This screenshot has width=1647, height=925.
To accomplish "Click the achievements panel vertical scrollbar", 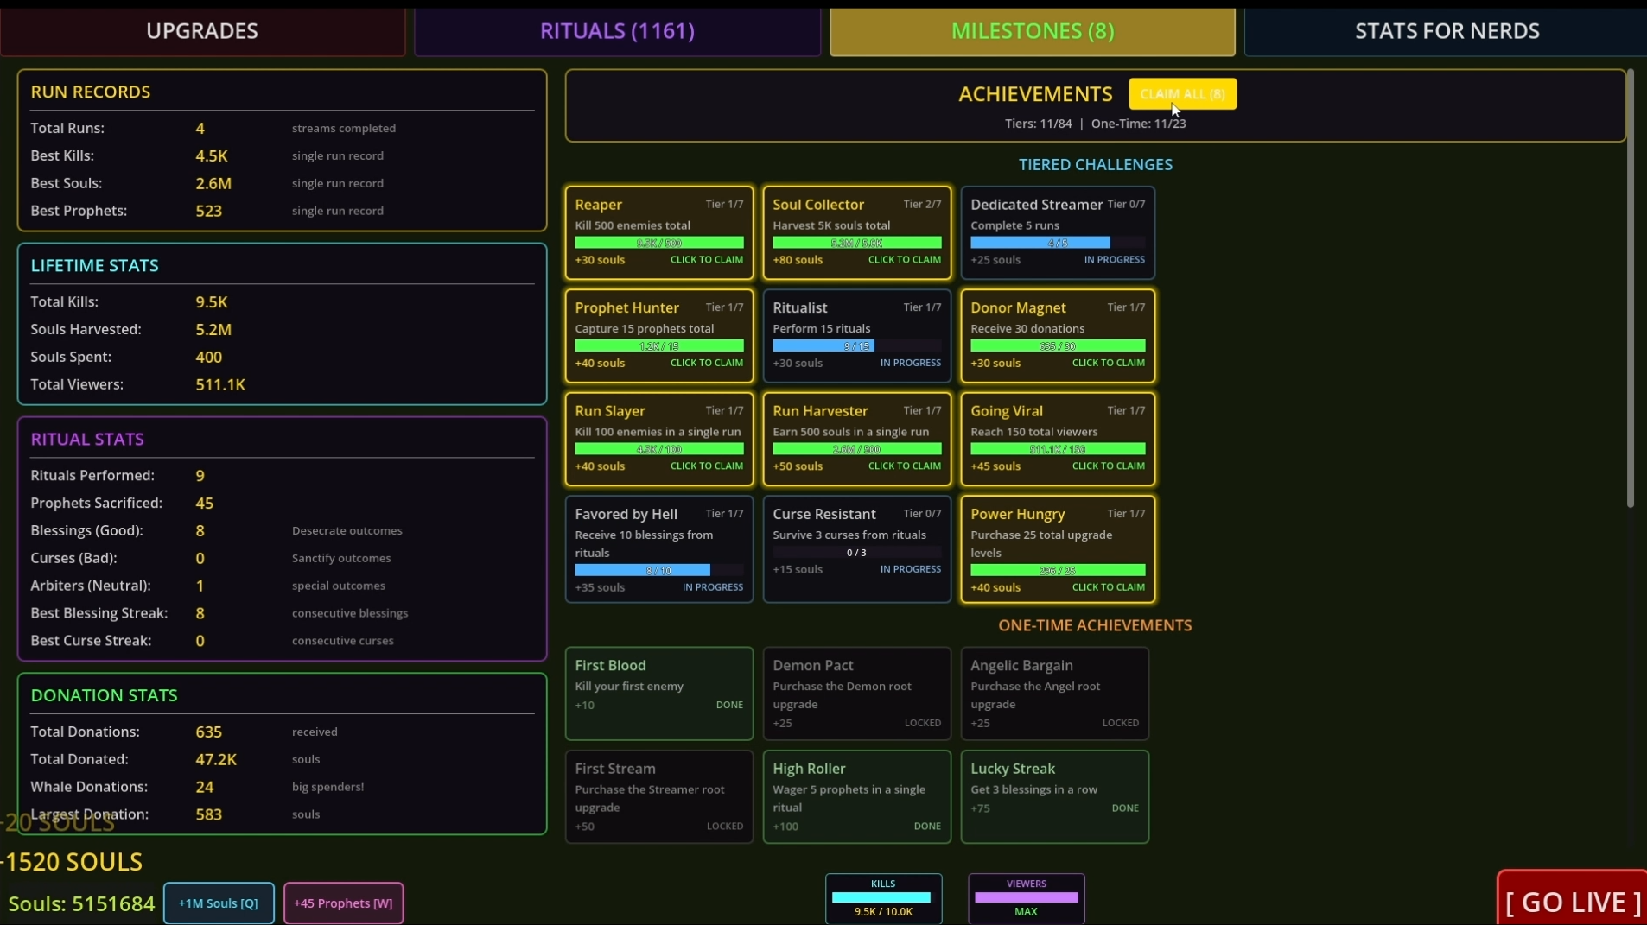I will pos(1631,288).
